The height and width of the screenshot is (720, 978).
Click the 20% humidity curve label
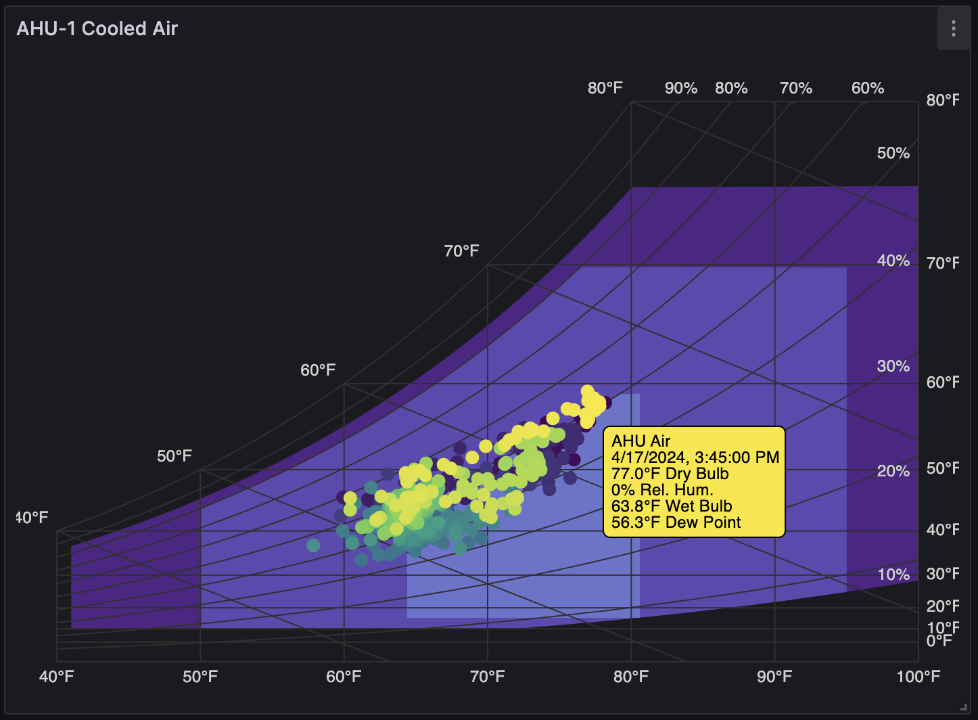point(893,471)
